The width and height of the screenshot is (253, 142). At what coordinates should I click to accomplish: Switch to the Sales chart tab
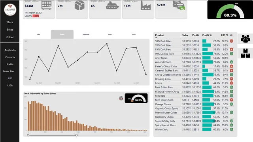38,34
